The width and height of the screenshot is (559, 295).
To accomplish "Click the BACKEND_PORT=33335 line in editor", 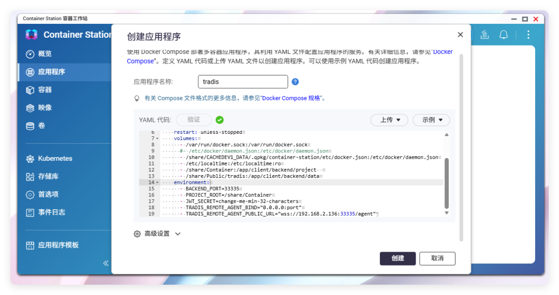I will pyautogui.click(x=213, y=189).
